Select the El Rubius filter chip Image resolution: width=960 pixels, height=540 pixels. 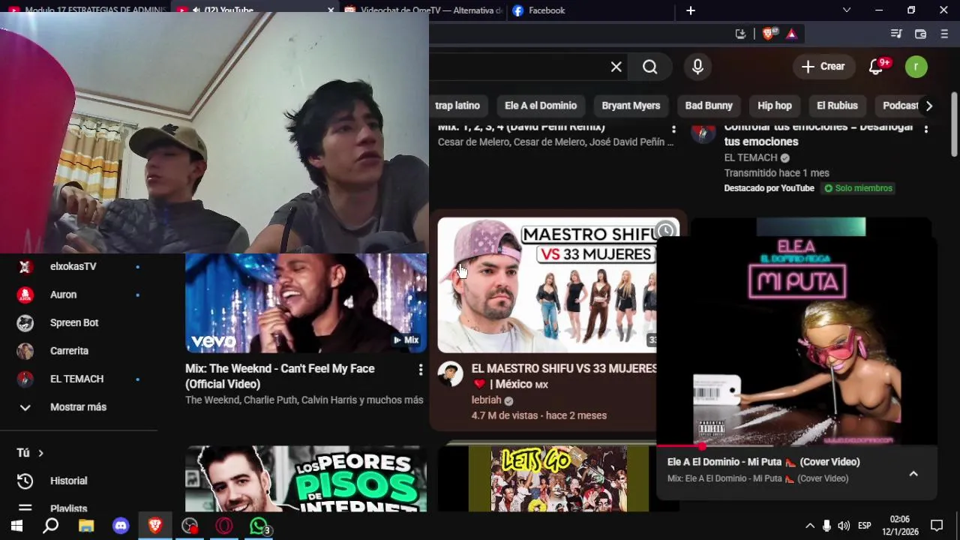point(837,106)
